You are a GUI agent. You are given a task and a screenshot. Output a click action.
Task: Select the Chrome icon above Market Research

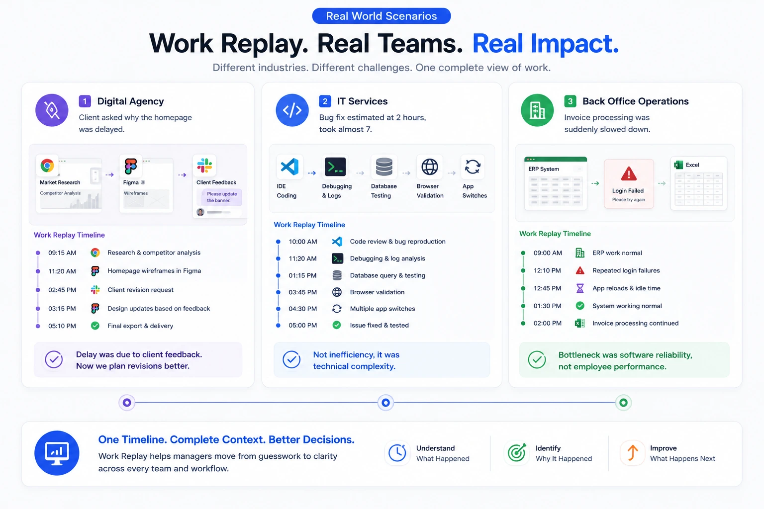47,166
